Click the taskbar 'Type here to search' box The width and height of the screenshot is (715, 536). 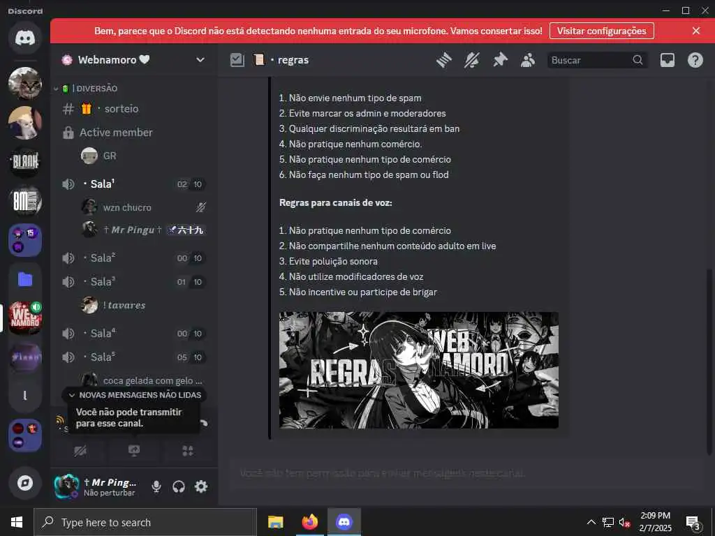click(145, 522)
